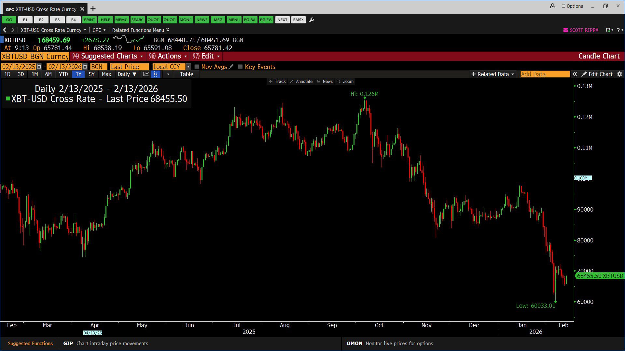
Task: Expand the Edit dropdown menu
Action: coord(206,56)
